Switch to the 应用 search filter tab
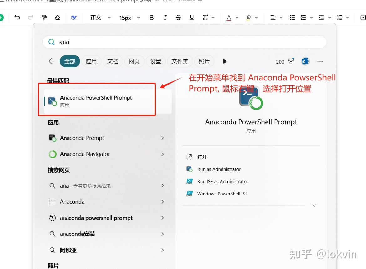Image resolution: width=366 pixels, height=269 pixels. pyautogui.click(x=91, y=61)
